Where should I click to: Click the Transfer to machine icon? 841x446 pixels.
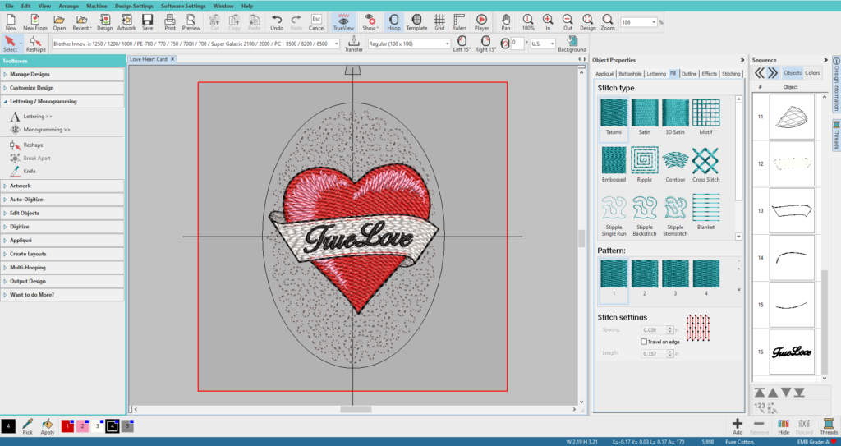pyautogui.click(x=353, y=43)
